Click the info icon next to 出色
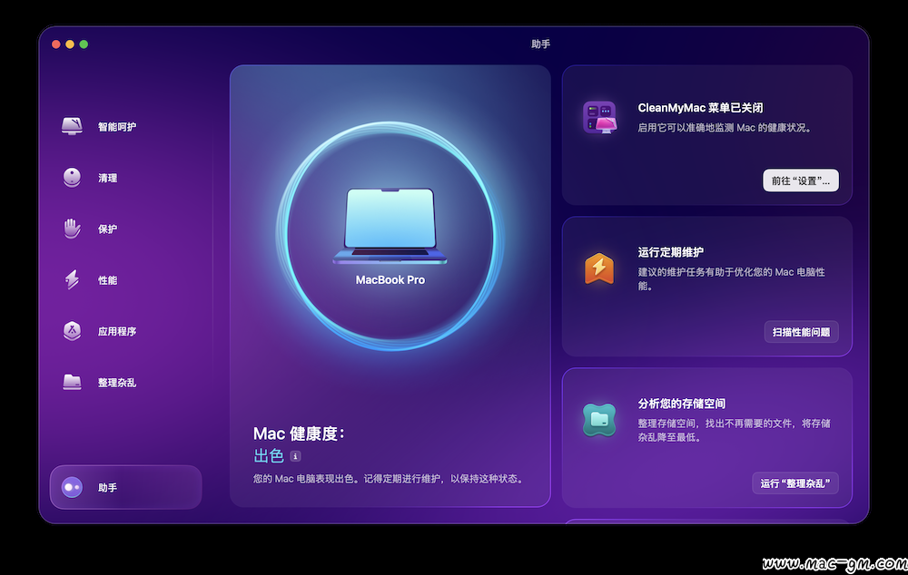 point(295,456)
